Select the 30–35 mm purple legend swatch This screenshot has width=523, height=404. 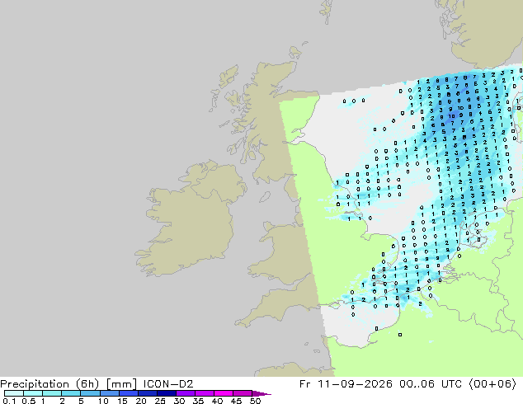click(186, 393)
